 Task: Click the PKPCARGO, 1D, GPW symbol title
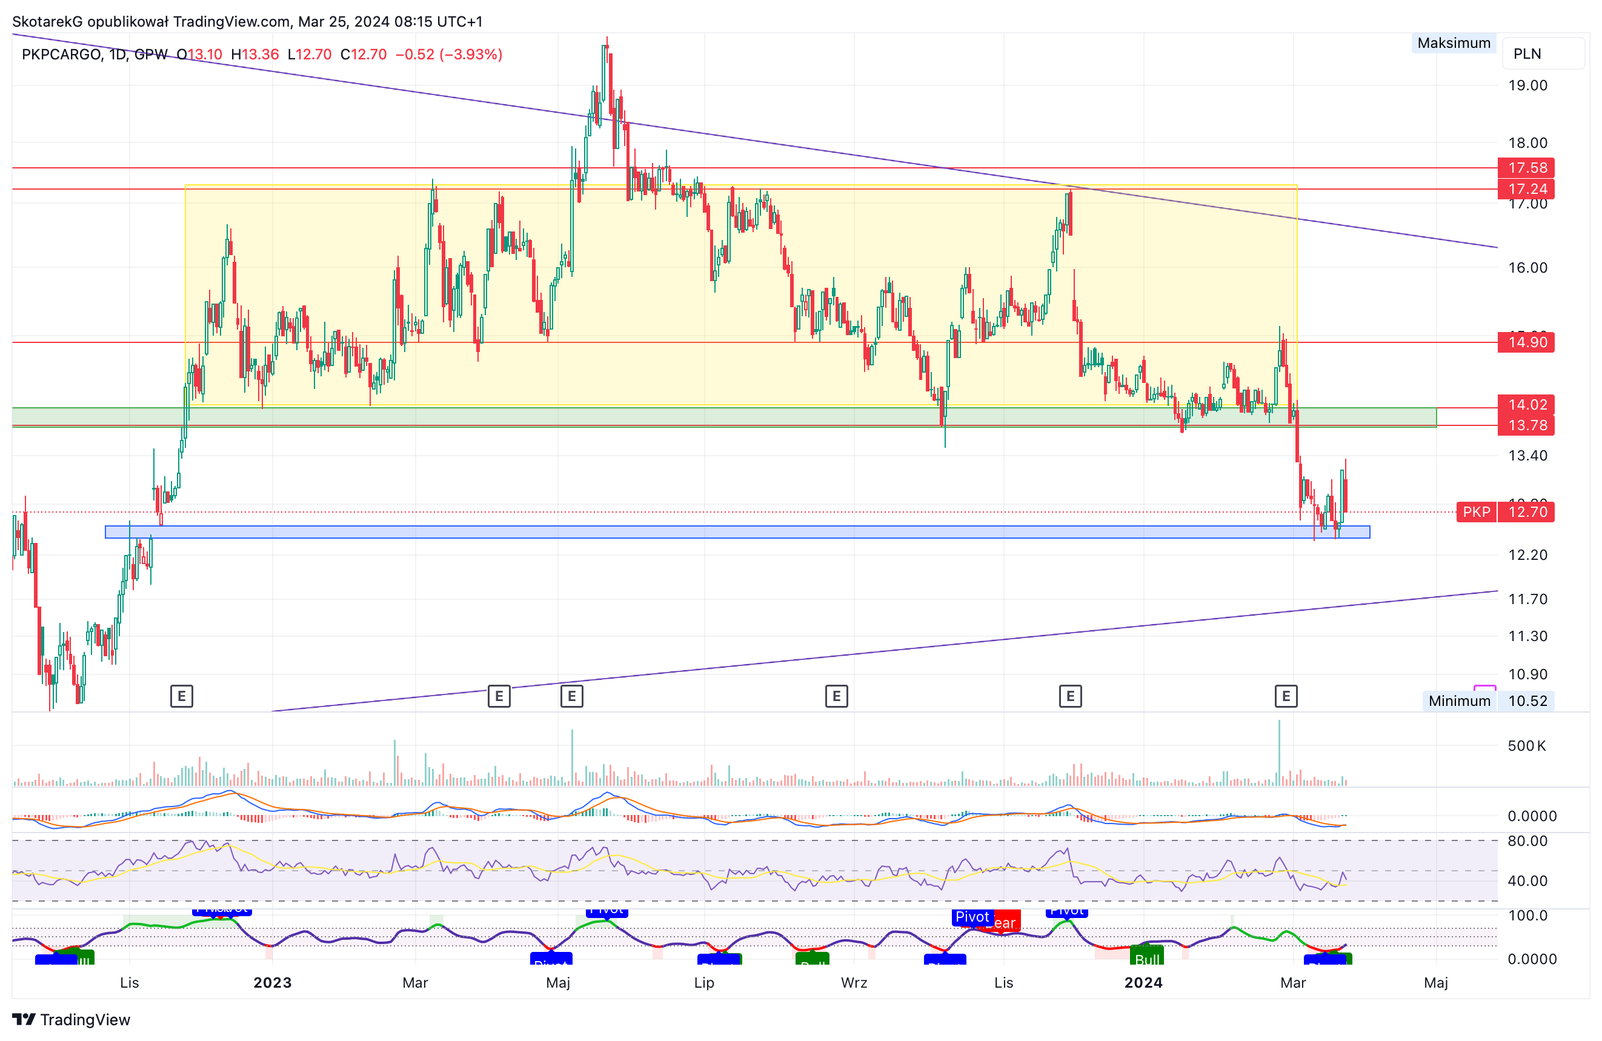point(95,55)
